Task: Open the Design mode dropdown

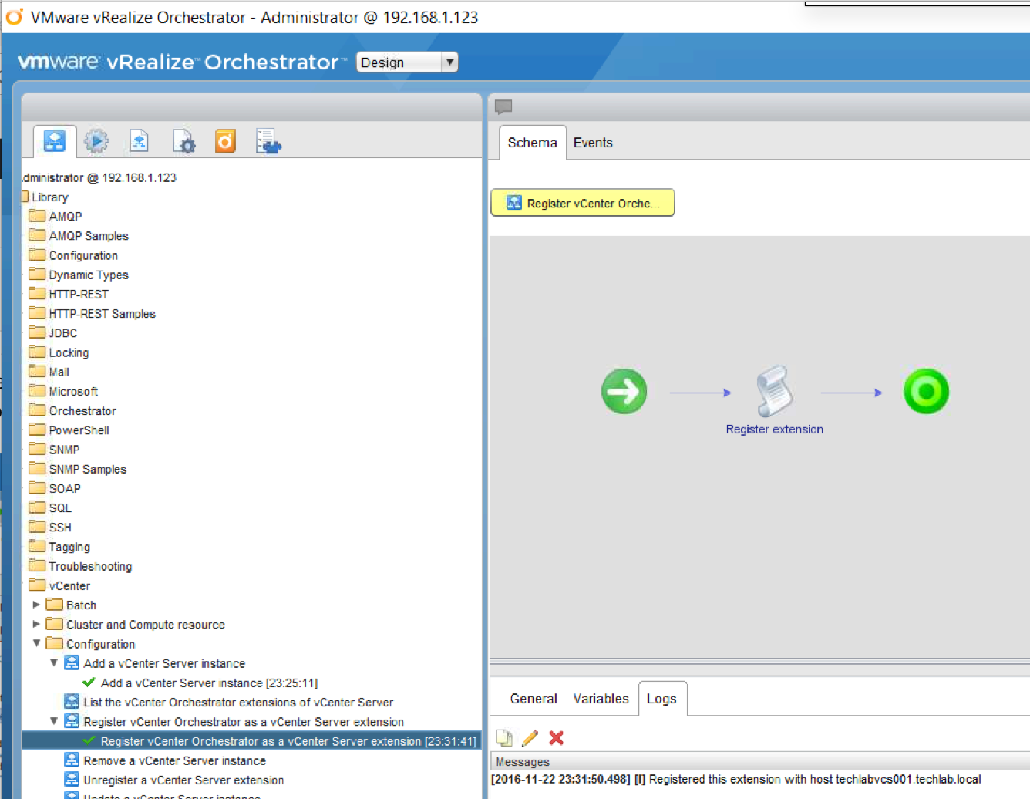Action: (407, 62)
